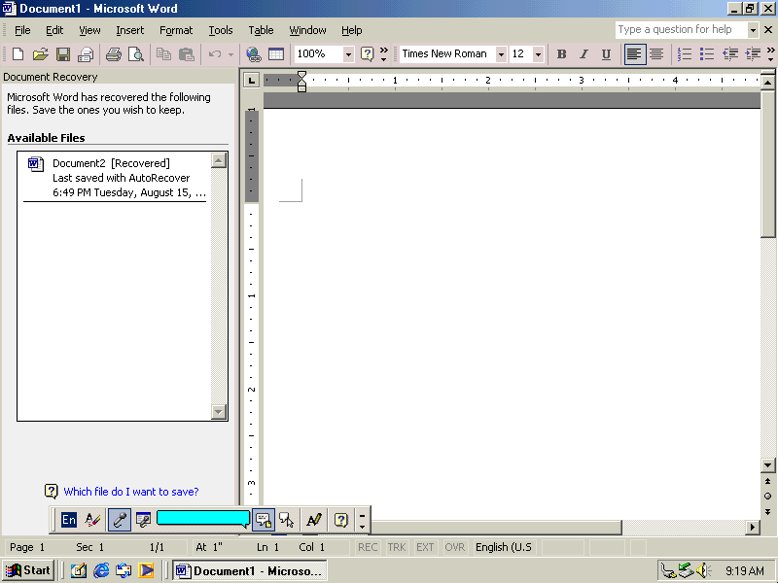The height and width of the screenshot is (583, 778).
Task: Print the document using the printer icon
Action: (x=114, y=54)
